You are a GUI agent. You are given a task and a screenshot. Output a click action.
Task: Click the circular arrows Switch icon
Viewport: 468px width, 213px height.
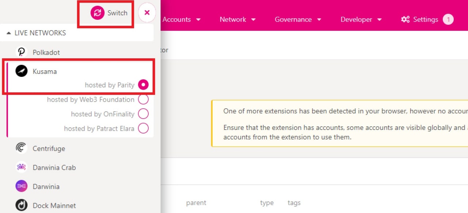pyautogui.click(x=98, y=13)
